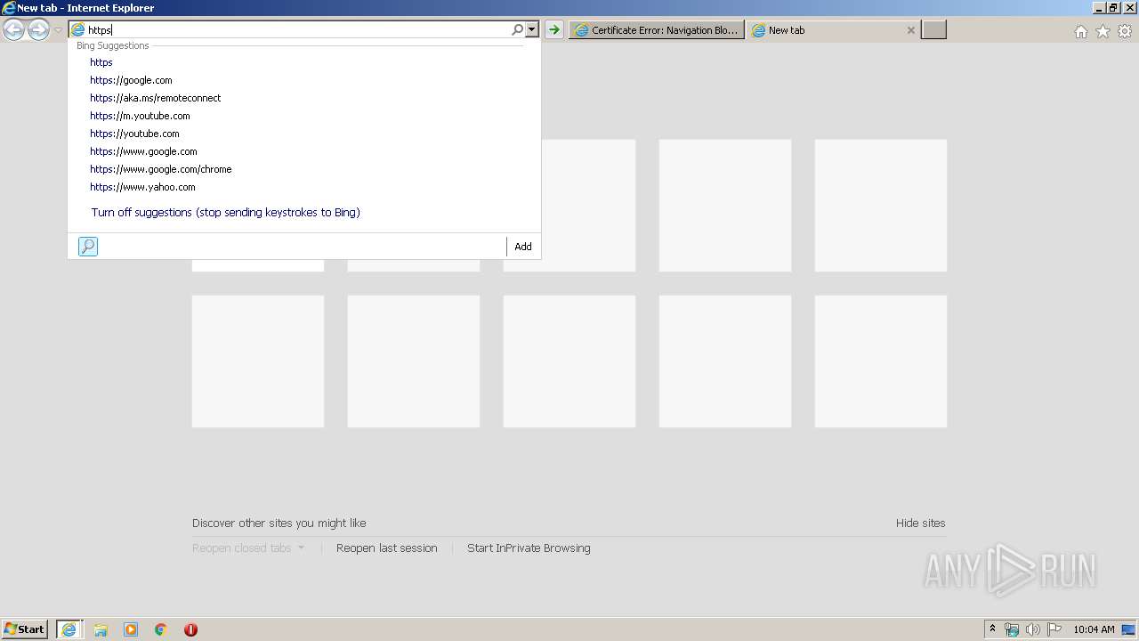Screen dimensions: 1139x641
Task: Click the green Go arrow button
Action: [x=553, y=30]
